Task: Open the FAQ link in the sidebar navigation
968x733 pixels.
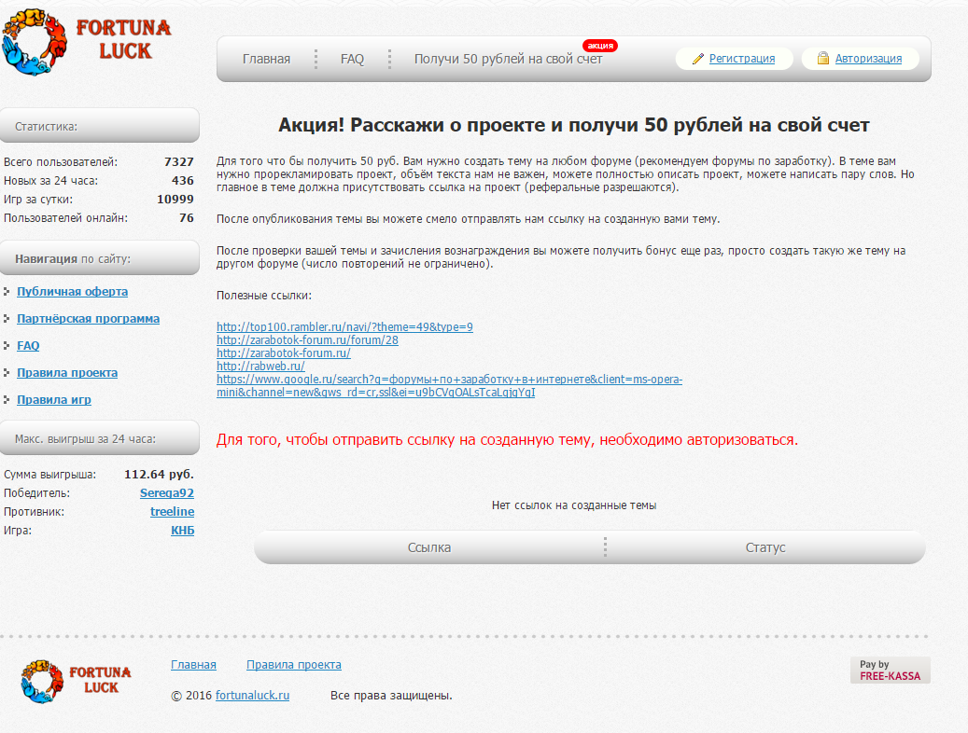Action: (x=28, y=346)
